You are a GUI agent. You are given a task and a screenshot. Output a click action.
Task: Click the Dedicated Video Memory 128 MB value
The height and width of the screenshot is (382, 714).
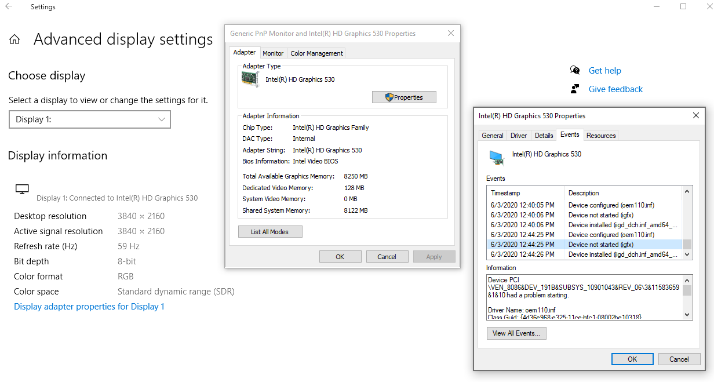pyautogui.click(x=354, y=188)
